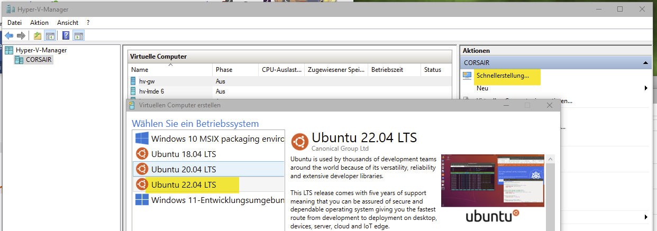Click the Ubuntu 22.04 LTS detail heading
Viewport: 657px width, 231px height.
[x=364, y=137]
